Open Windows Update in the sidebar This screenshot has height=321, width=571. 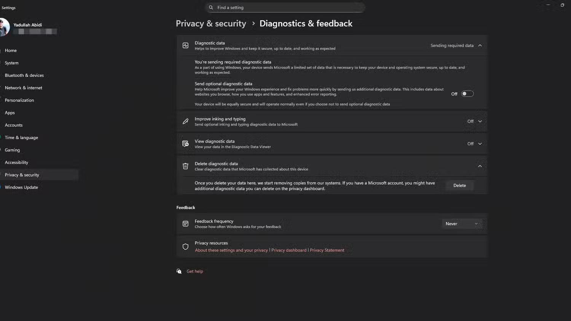click(x=21, y=187)
